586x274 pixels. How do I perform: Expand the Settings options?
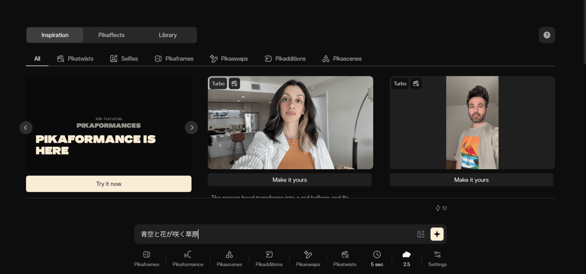click(x=437, y=259)
